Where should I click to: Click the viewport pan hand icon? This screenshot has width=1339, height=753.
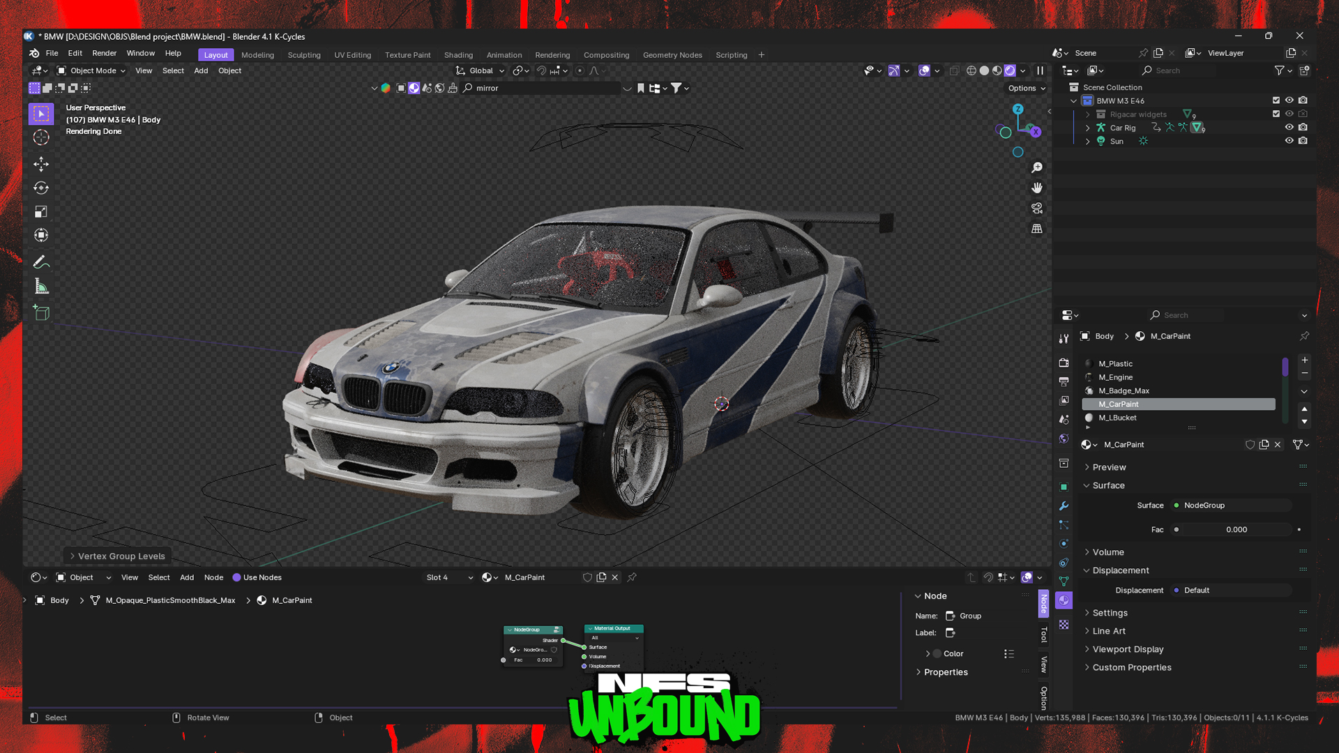1037,188
